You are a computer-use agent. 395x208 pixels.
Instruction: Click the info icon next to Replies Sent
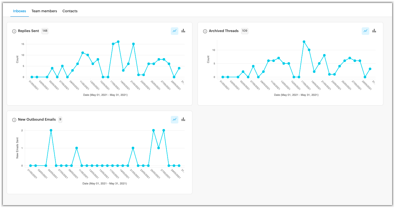coord(14,31)
